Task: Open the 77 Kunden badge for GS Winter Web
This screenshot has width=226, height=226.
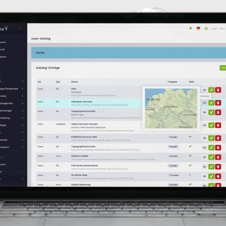Action: click(x=174, y=175)
